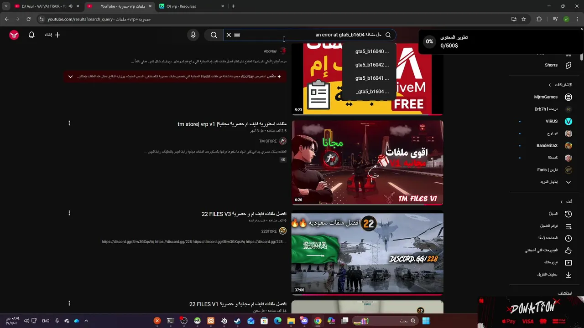Screen dimensions: 584x328
Task: Open the Drb7h subscription channel
Action: coord(553,109)
